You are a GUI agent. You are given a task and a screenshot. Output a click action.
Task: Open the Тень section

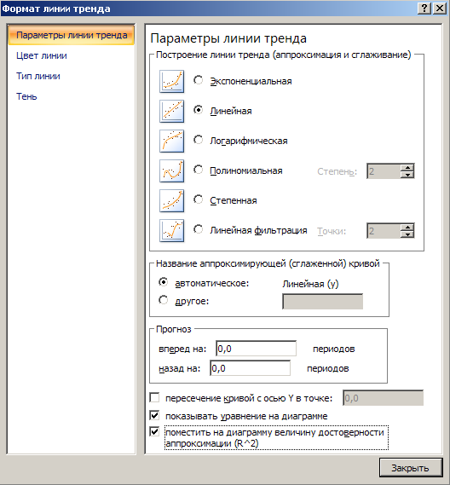[x=26, y=96]
